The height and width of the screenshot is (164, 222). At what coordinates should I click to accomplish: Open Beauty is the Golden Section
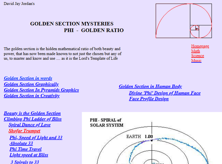32,113
